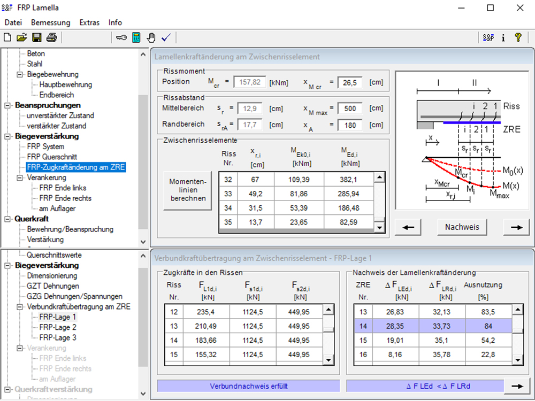Collapse the Beanspruchungen tree node

(7, 105)
